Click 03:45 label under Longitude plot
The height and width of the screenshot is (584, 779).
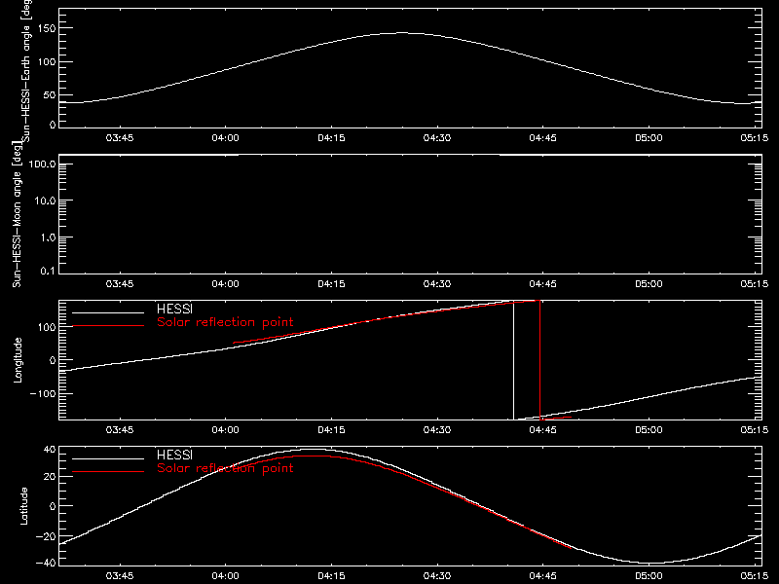pos(120,430)
